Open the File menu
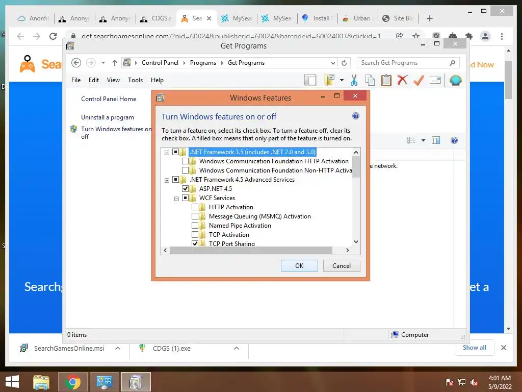522x392 pixels. (x=76, y=80)
